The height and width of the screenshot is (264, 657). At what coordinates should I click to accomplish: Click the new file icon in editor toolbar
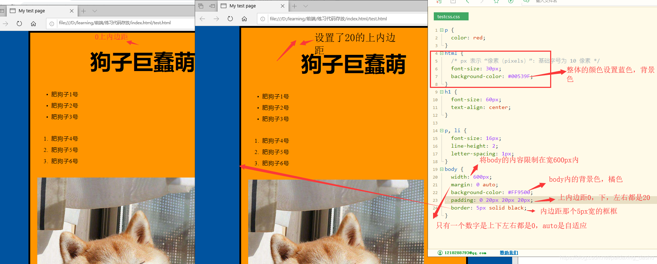[439, 1]
